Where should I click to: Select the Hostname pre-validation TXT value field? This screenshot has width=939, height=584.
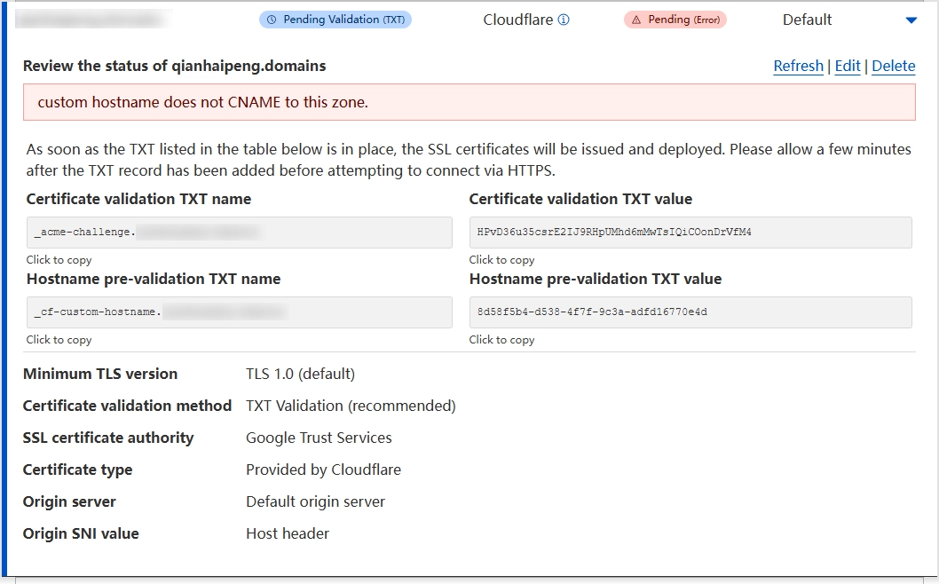point(690,312)
